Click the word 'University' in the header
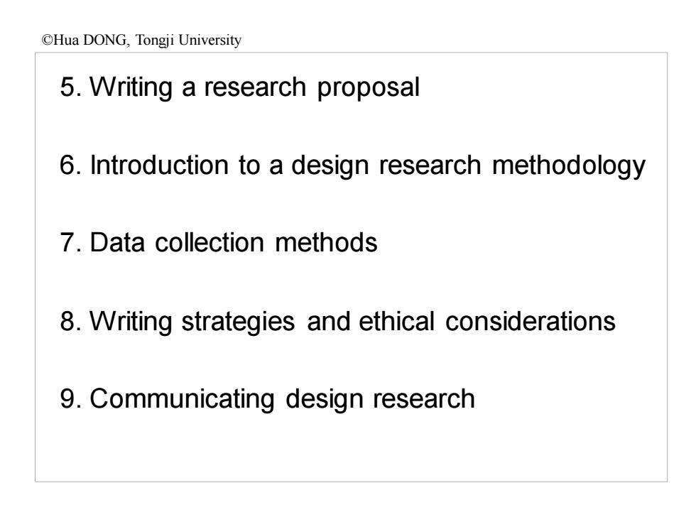The width and height of the screenshot is (696, 522). pyautogui.click(x=210, y=40)
